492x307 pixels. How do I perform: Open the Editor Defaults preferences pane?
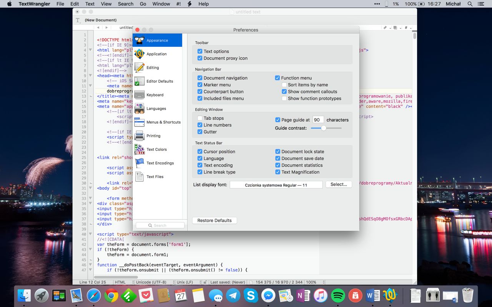(x=157, y=81)
